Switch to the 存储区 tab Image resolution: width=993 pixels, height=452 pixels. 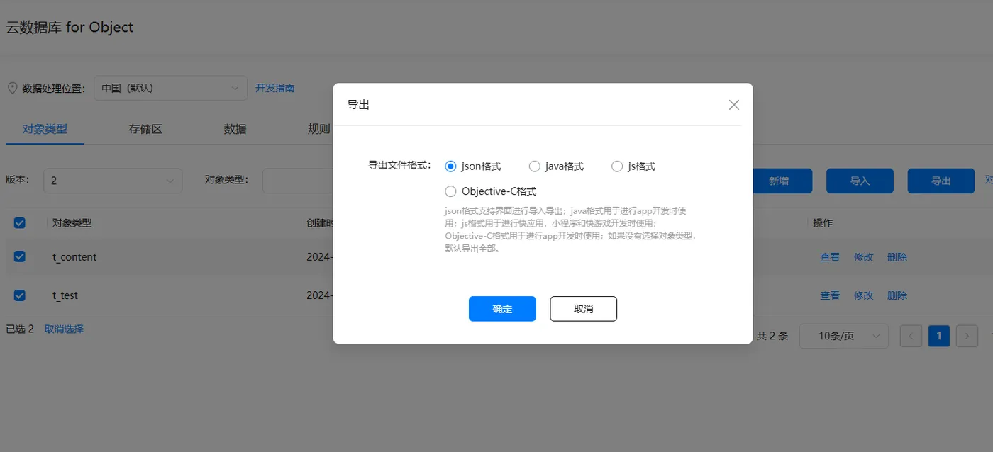click(145, 129)
